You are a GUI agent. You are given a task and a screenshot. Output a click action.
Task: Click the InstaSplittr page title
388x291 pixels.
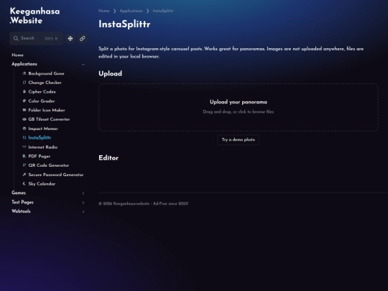pos(124,24)
